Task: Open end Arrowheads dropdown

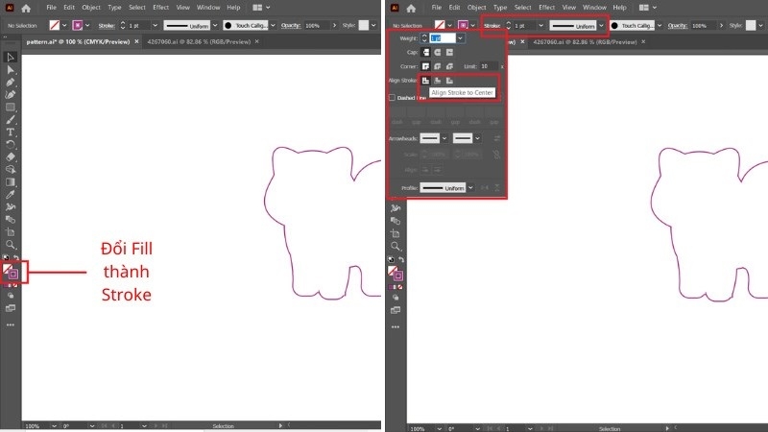Action: point(477,138)
